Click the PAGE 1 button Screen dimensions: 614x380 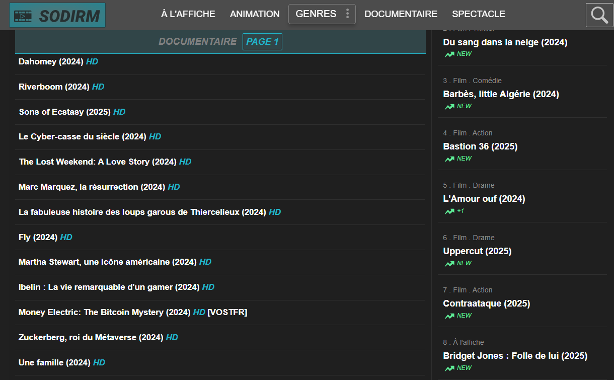tap(262, 42)
